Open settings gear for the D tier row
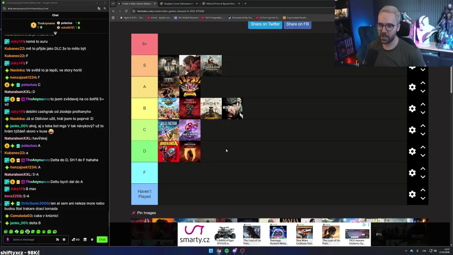 pyautogui.click(x=412, y=152)
